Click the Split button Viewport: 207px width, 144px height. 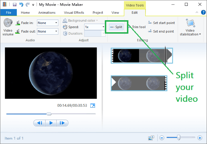point(116,27)
